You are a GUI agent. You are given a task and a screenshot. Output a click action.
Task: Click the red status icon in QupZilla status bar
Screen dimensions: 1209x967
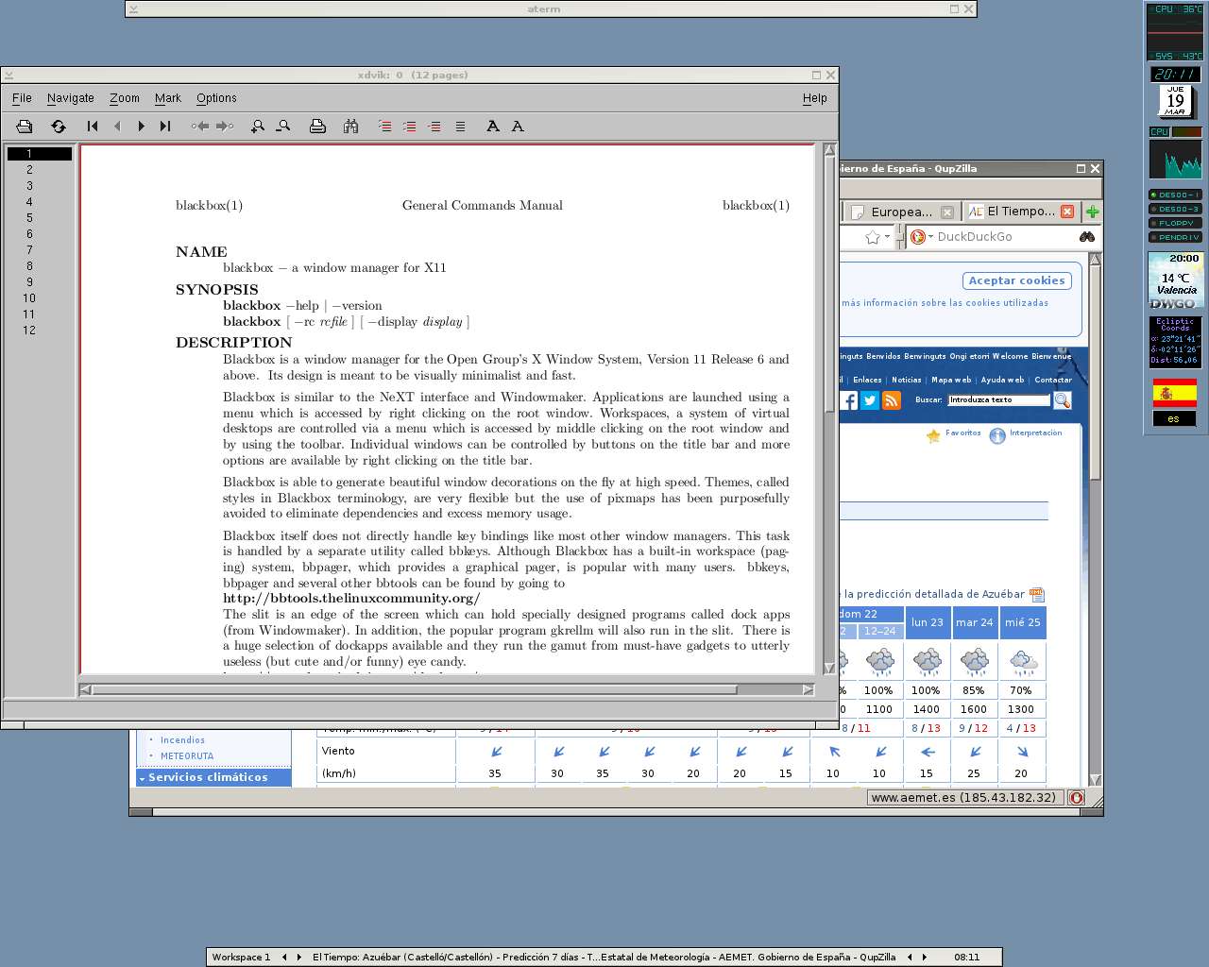tap(1076, 797)
